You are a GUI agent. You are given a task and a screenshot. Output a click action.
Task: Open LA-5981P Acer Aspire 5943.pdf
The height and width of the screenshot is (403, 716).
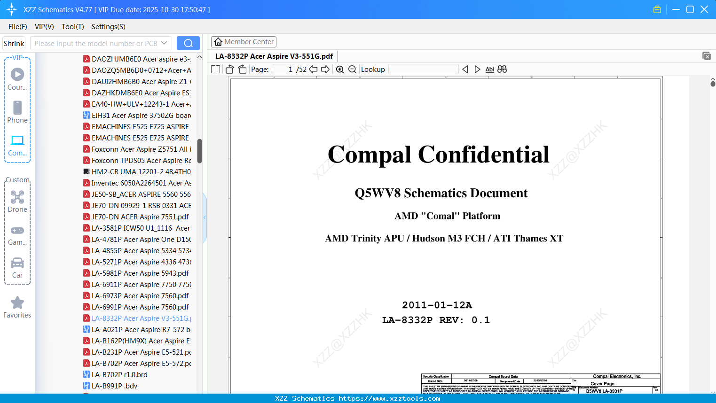click(136, 273)
